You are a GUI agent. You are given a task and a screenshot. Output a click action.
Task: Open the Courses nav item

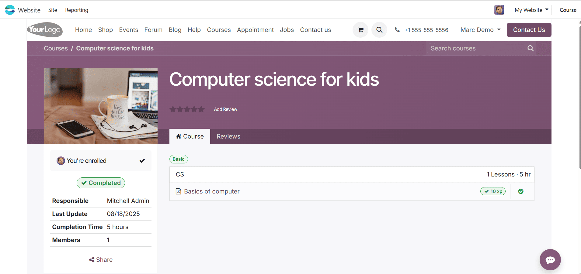(x=219, y=30)
